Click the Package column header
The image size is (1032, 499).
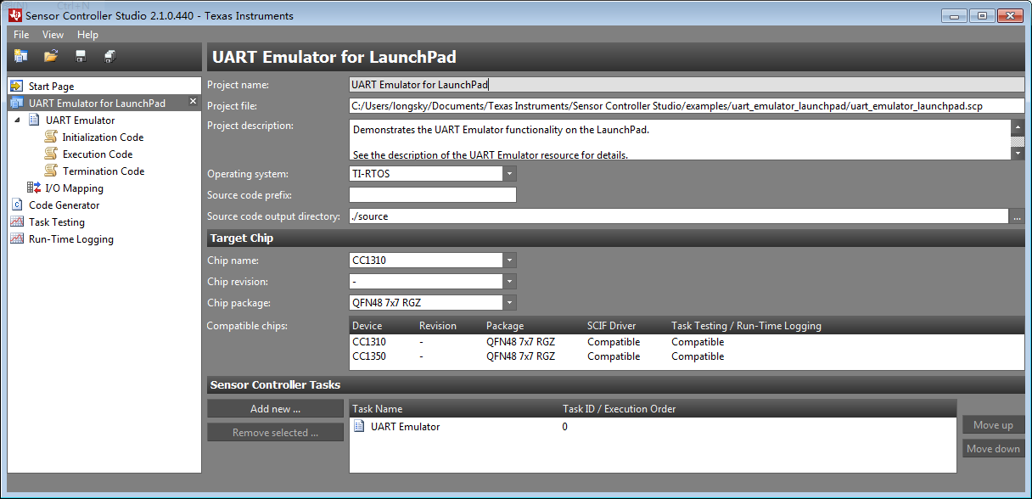505,326
